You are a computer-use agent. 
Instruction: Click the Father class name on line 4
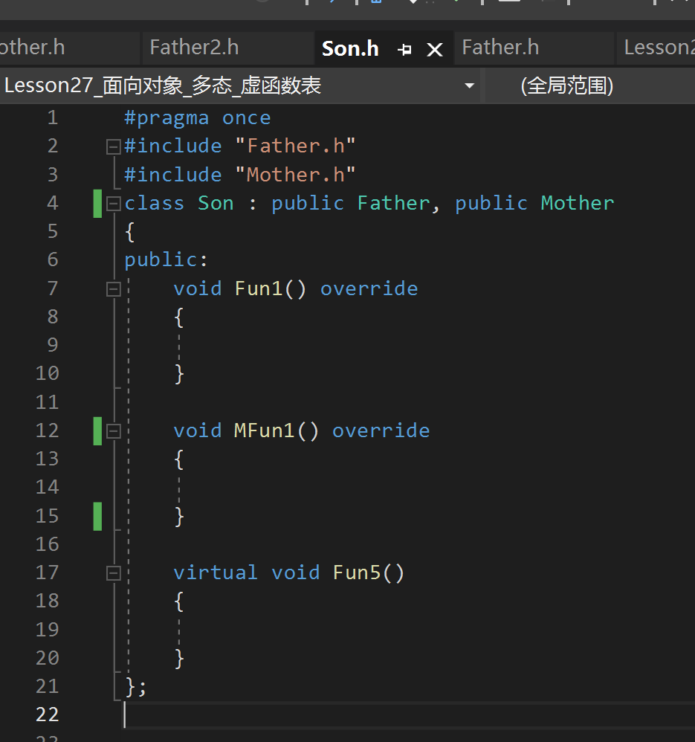394,203
